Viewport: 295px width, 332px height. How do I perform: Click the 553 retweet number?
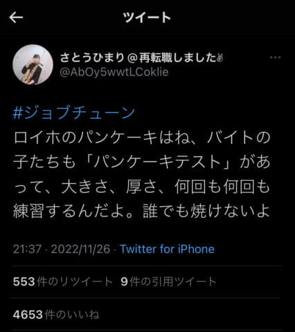point(24,282)
